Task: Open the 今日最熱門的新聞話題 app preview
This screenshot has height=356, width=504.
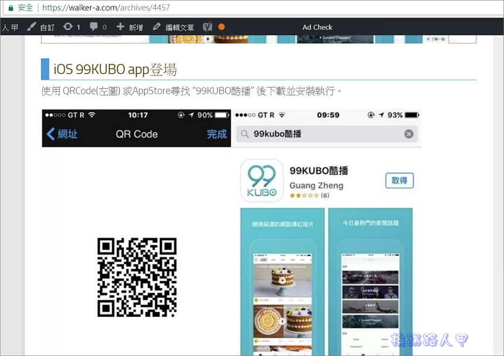Action: [x=370, y=282]
